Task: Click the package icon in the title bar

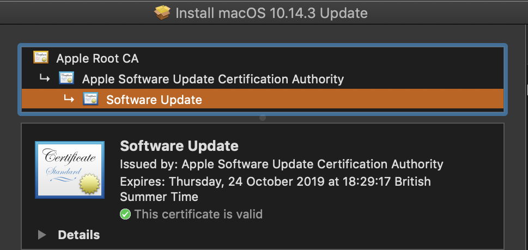Action: [162, 12]
